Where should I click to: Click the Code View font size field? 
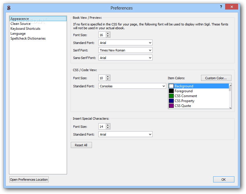tap(102, 78)
